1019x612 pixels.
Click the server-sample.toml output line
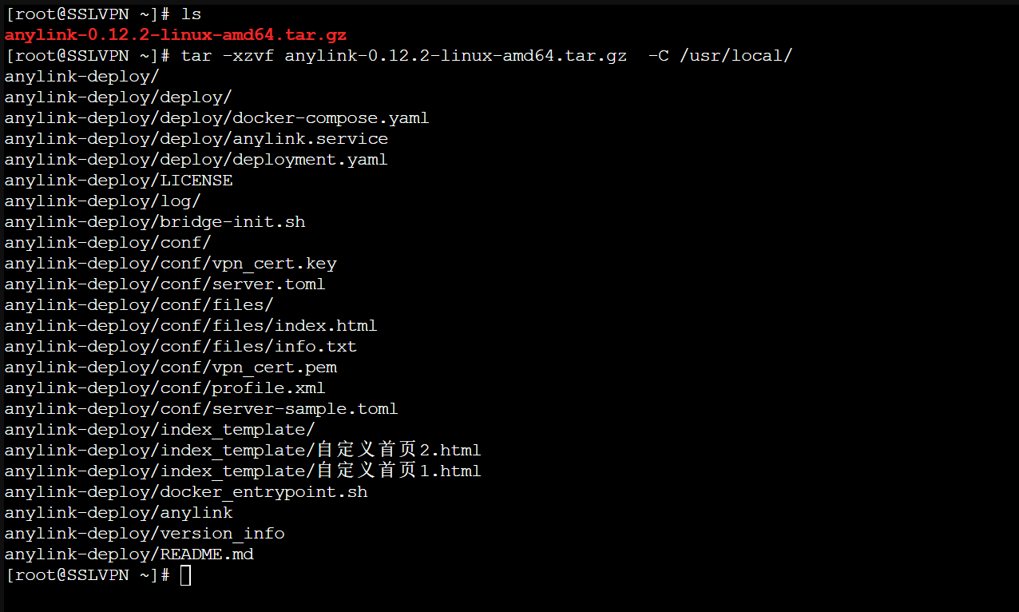[x=201, y=409]
